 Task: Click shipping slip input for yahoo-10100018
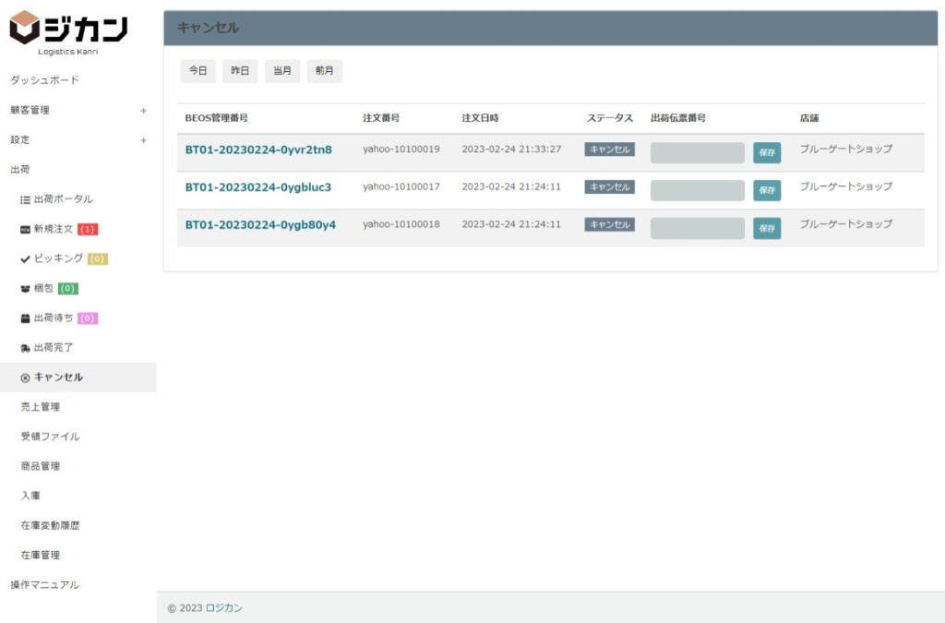tap(697, 228)
